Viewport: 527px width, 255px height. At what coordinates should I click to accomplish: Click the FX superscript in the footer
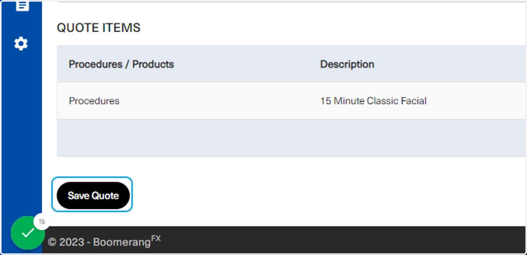coord(156,238)
